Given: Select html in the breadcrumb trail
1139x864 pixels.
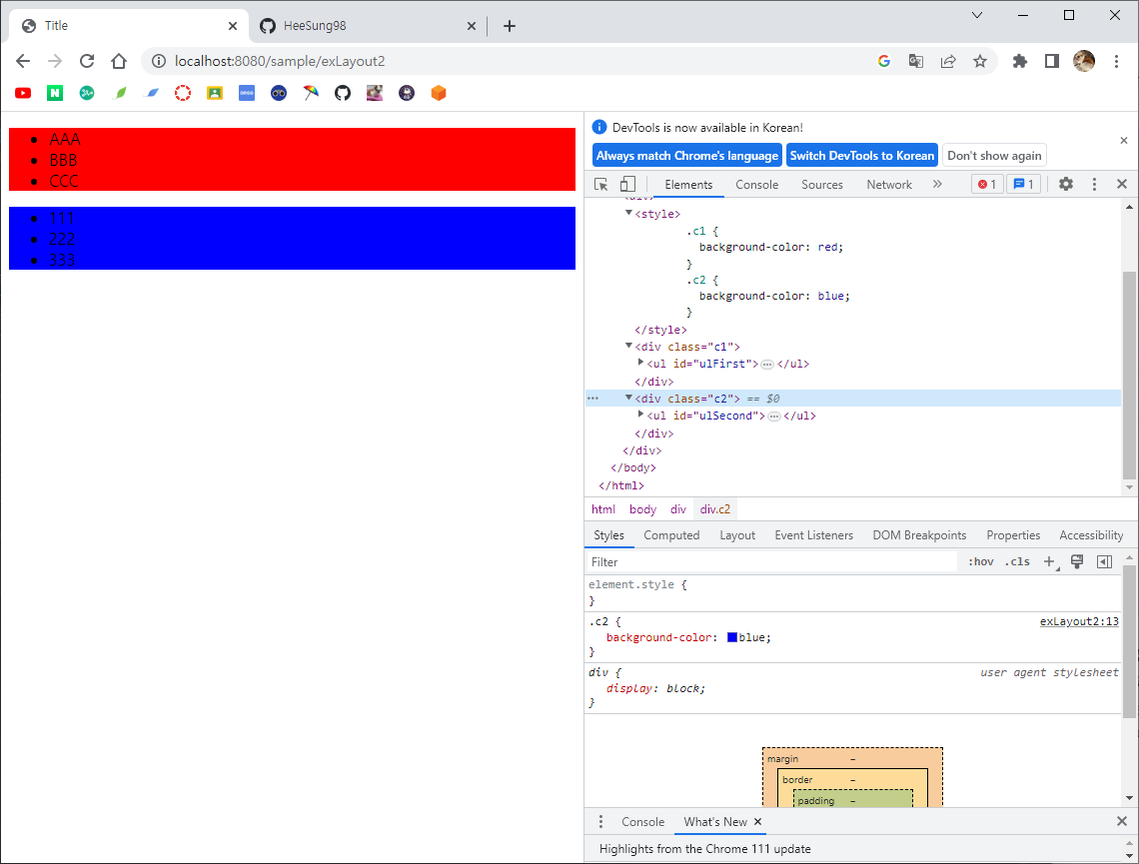Looking at the screenshot, I should tap(602, 509).
